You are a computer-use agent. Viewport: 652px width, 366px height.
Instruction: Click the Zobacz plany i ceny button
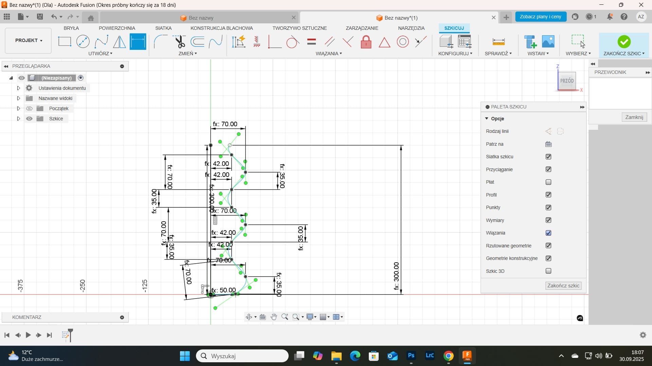540,17
